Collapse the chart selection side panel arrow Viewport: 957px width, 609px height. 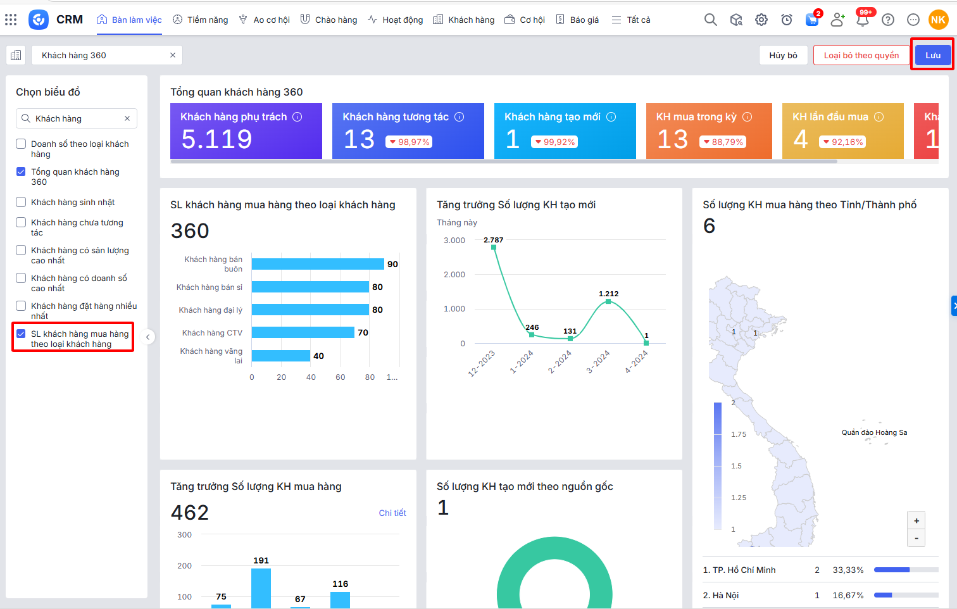point(147,337)
